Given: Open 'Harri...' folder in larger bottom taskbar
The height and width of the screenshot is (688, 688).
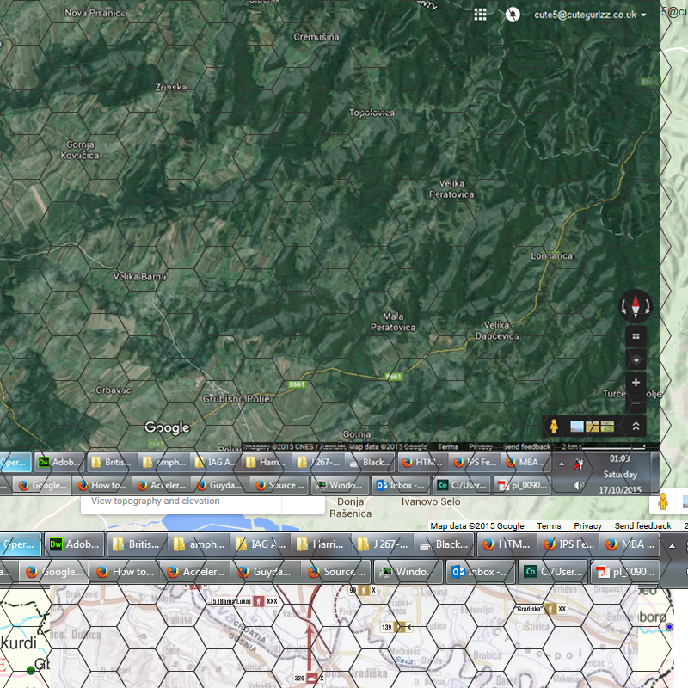Looking at the screenshot, I should 321,544.
